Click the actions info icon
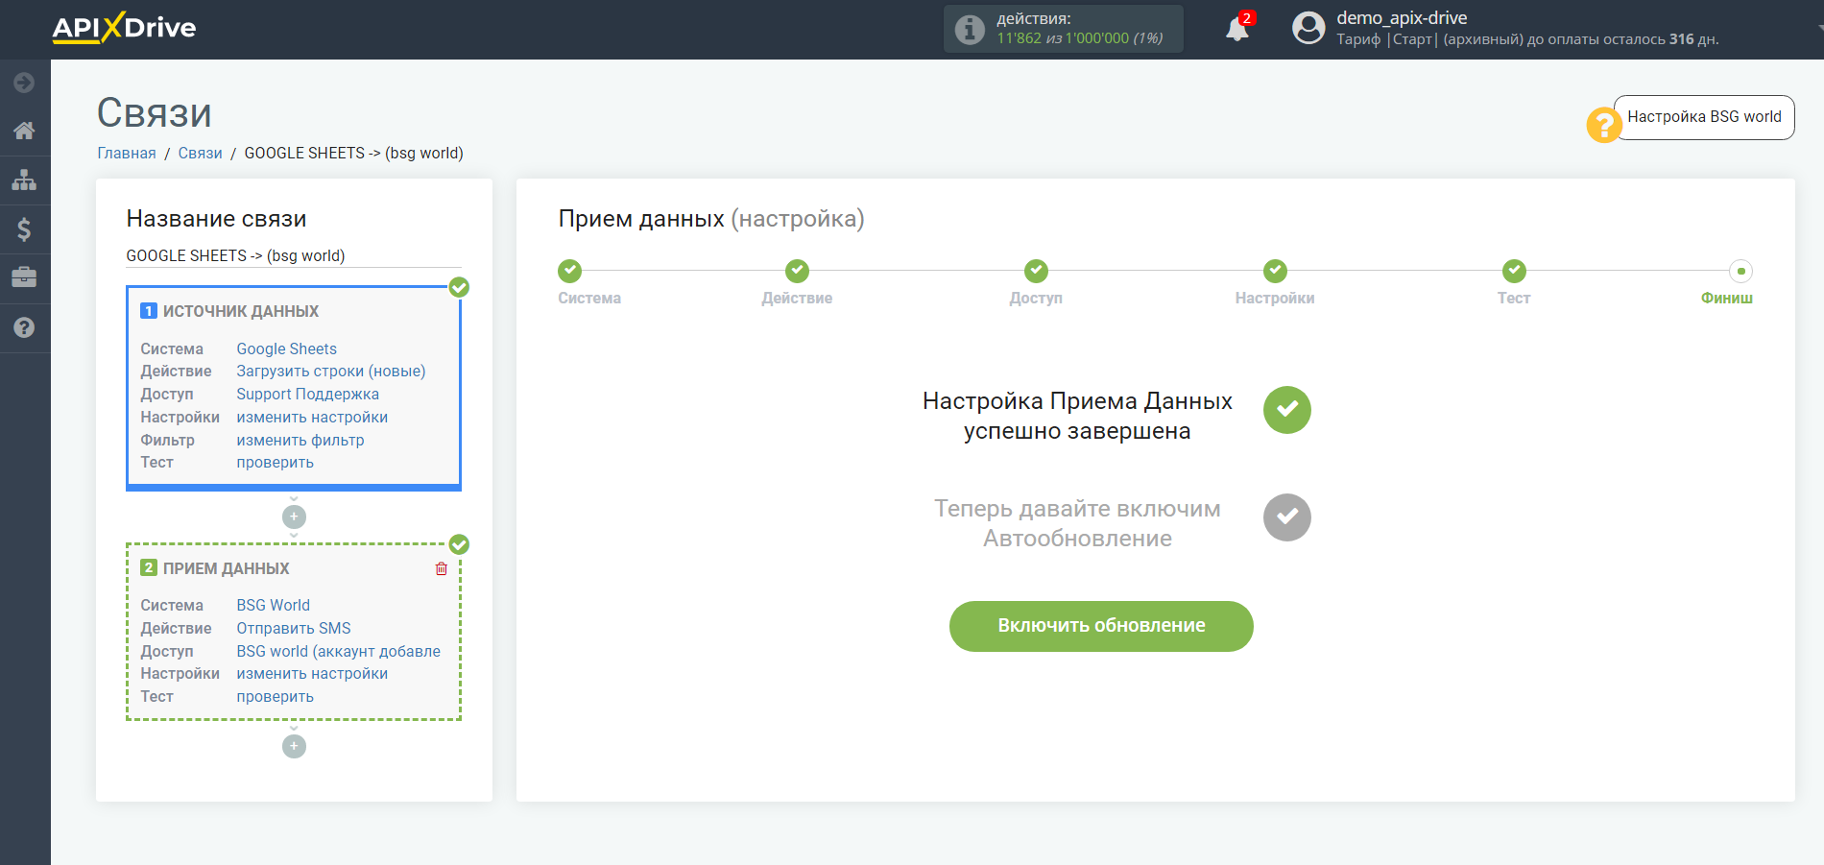The width and height of the screenshot is (1824, 865). 970,29
